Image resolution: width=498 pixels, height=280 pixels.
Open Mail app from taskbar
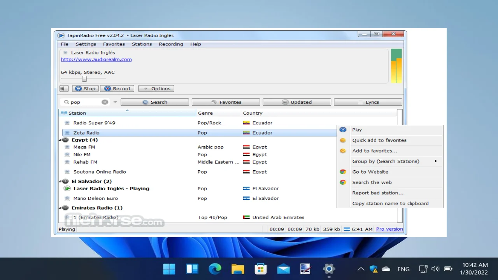[283, 269]
